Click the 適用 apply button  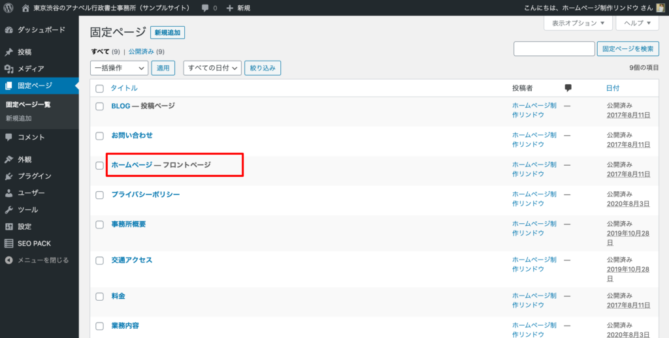163,69
